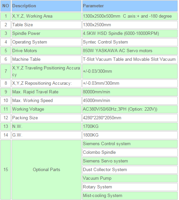Click the Syntec Control System cell
Viewport: 179px width, 200px height.
[x=130, y=42]
